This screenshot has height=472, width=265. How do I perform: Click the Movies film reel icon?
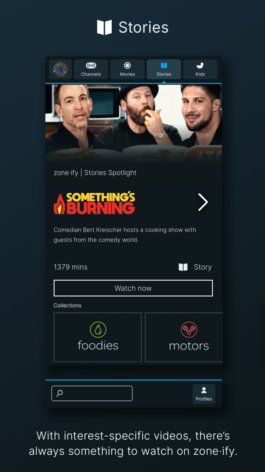tap(127, 66)
